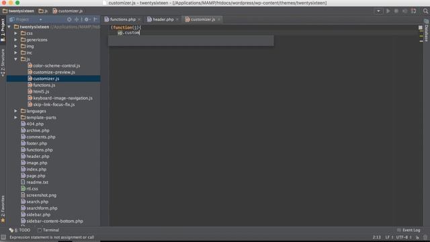This screenshot has height=242, width=430.
Task: Click in the editor after wp.custom text
Action: click(140, 33)
